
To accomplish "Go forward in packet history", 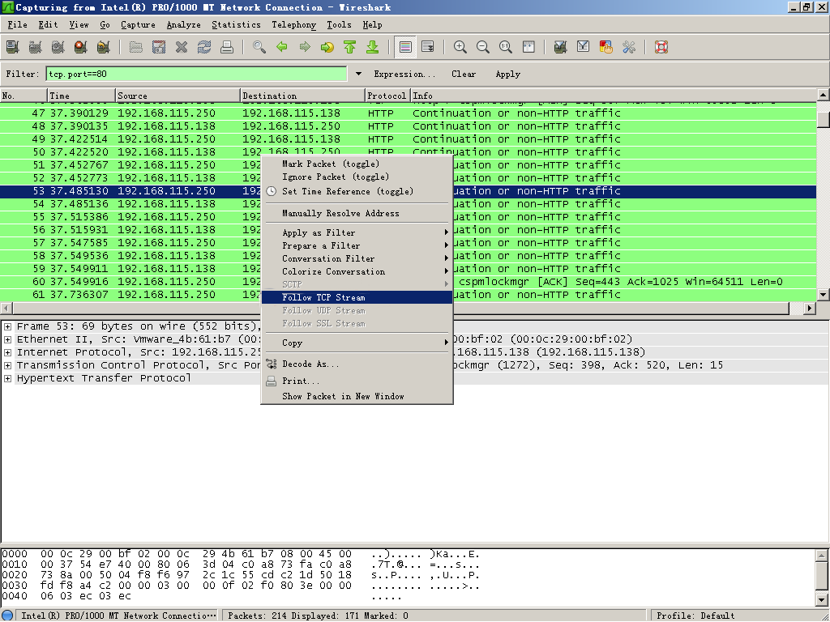I will click(305, 47).
